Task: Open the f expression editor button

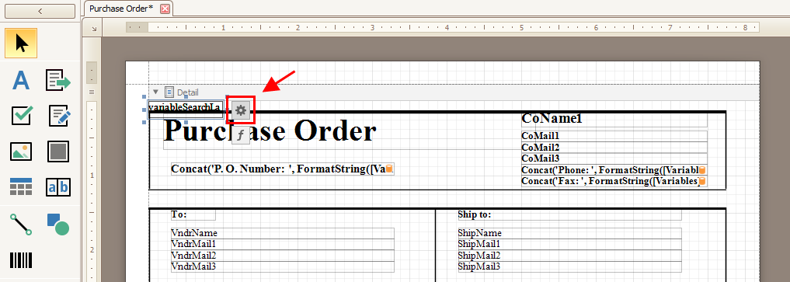Action: pos(241,135)
